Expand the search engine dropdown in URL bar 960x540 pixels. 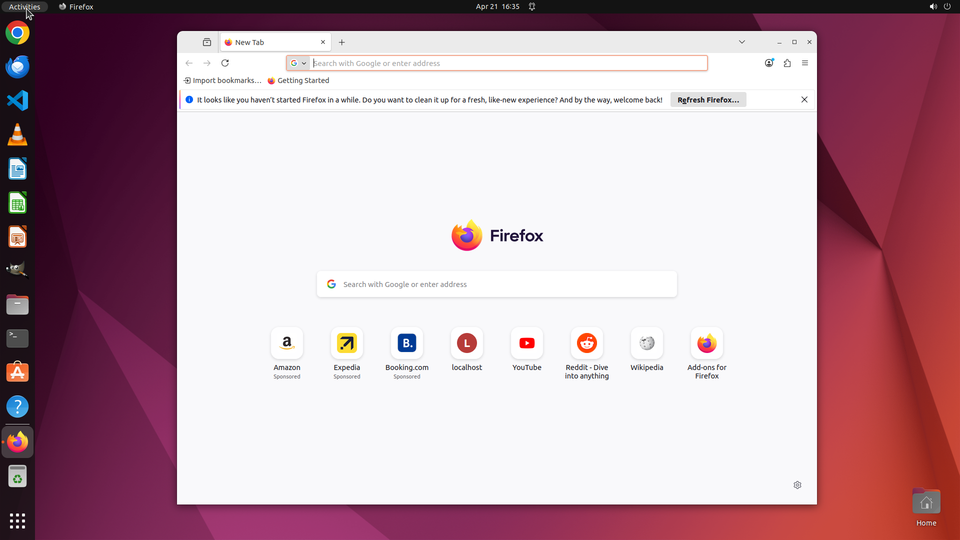pos(298,63)
